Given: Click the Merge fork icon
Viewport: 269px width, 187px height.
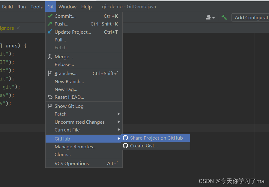Looking at the screenshot, I should tap(50, 56).
